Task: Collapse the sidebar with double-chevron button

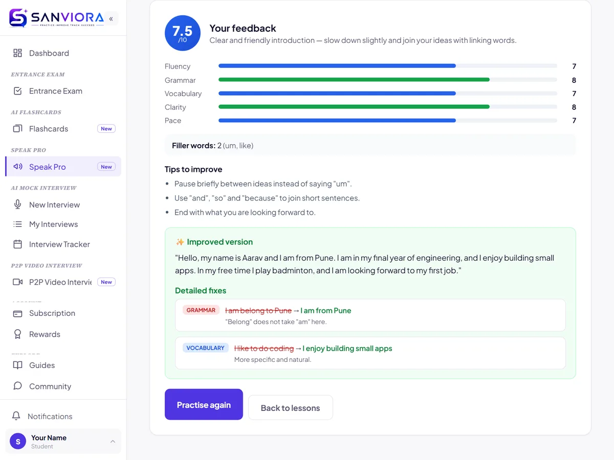Action: click(x=112, y=19)
